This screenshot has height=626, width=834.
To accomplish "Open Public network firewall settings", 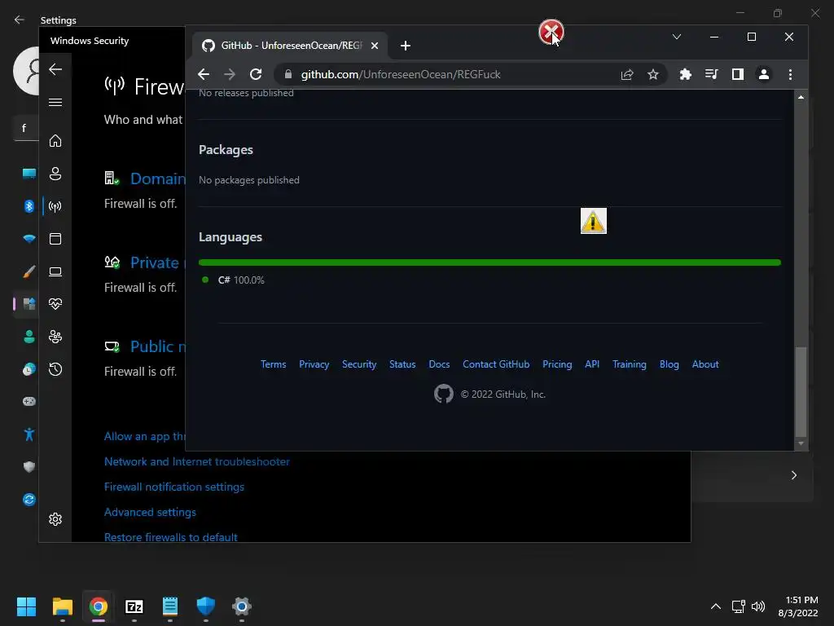I will [x=157, y=346].
